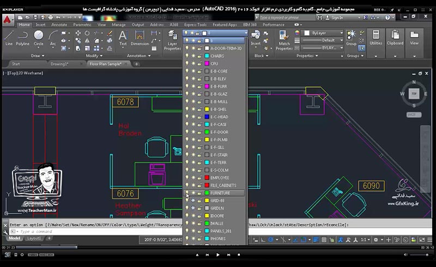
Task: Open the Annotate ribbon tab
Action: [59, 25]
